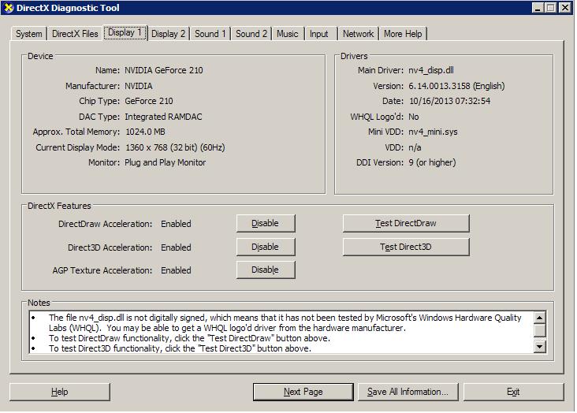Open the More Help tab
577x413 pixels.
pos(403,34)
